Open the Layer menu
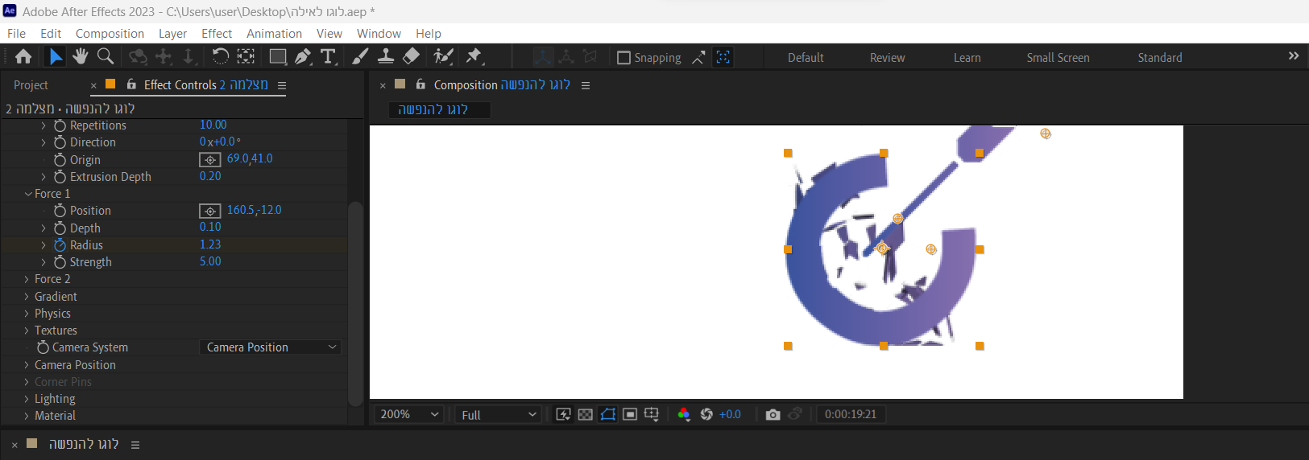 (172, 33)
